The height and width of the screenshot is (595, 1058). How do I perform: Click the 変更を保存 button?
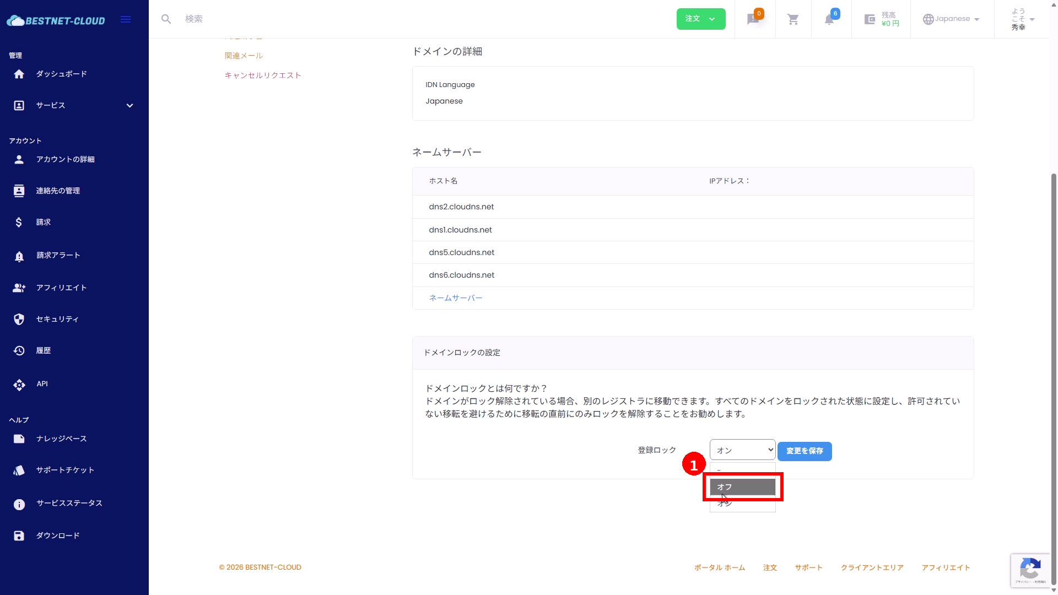[x=804, y=451]
